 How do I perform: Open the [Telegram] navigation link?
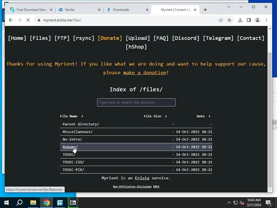click(218, 38)
